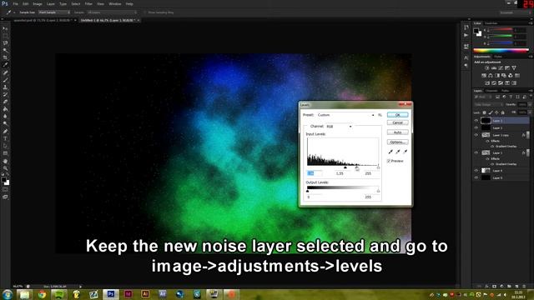Click the input shadow value field in Levels
Image resolution: width=534 pixels, height=300 pixels.
(314, 173)
